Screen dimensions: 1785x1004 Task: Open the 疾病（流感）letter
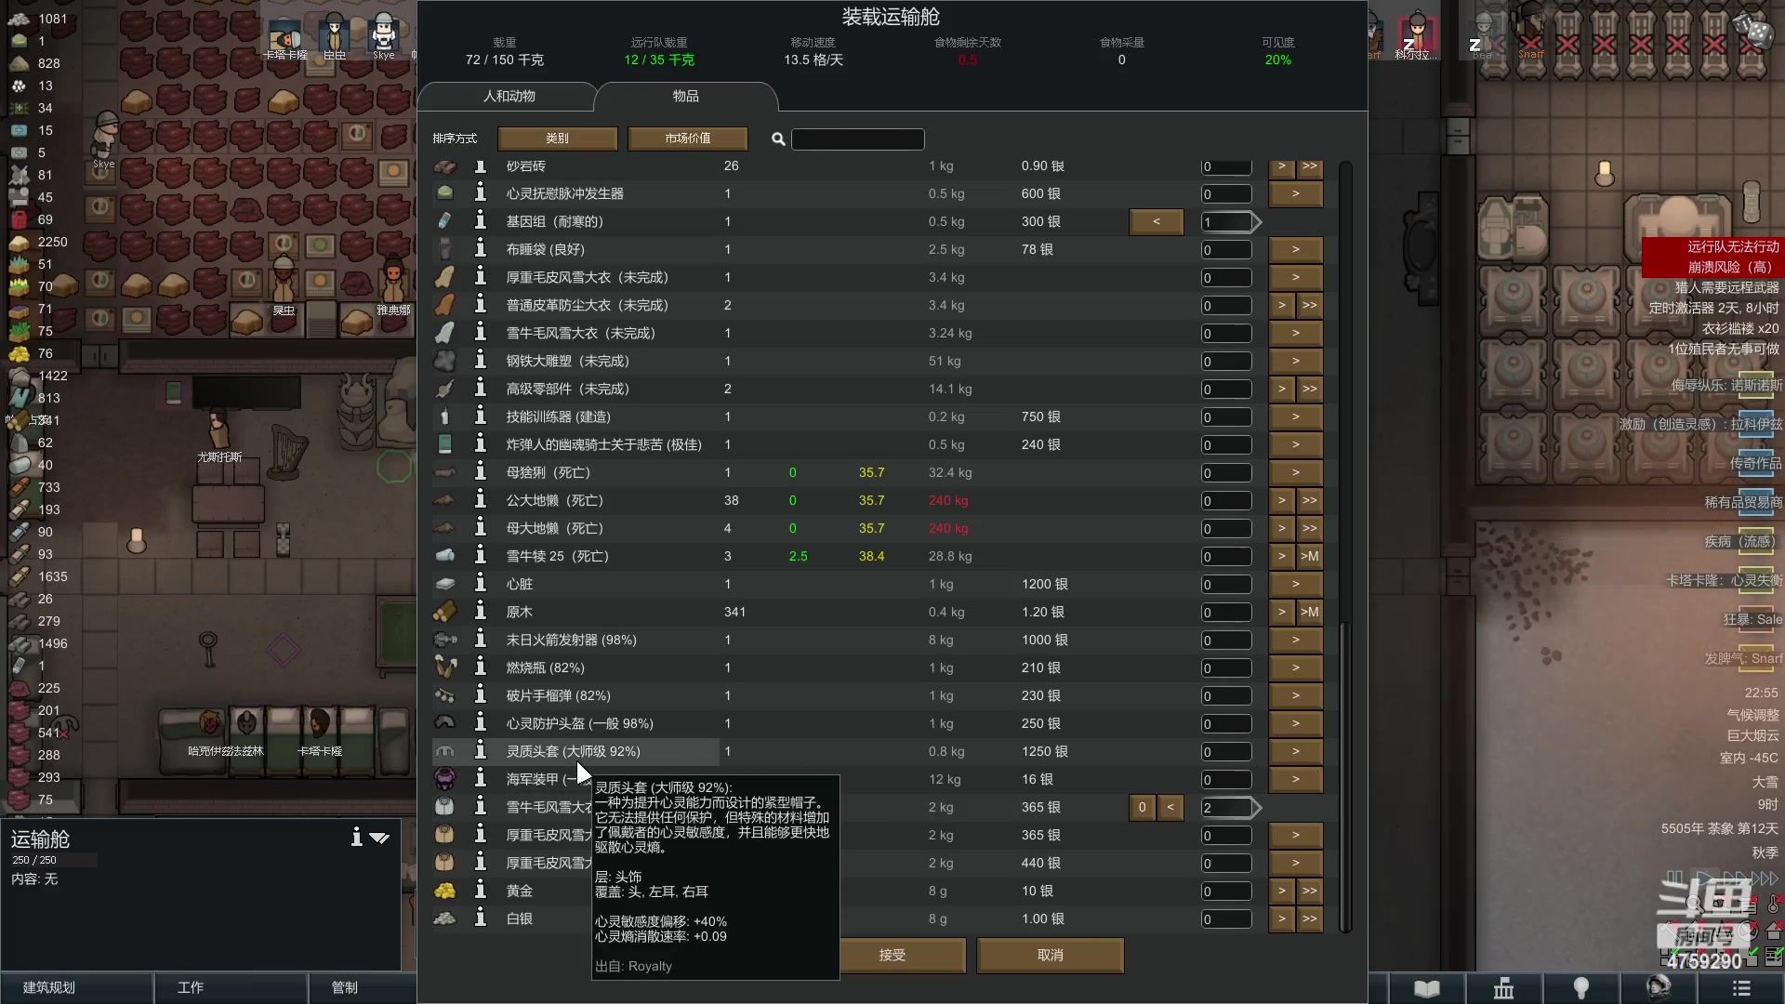1755,542
